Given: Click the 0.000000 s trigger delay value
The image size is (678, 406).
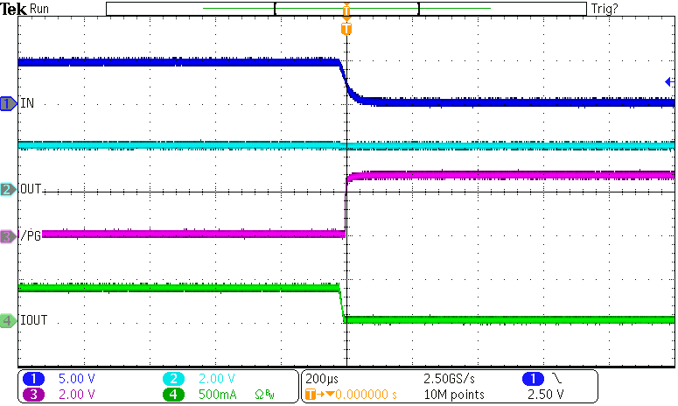Looking at the screenshot, I should 366,395.
